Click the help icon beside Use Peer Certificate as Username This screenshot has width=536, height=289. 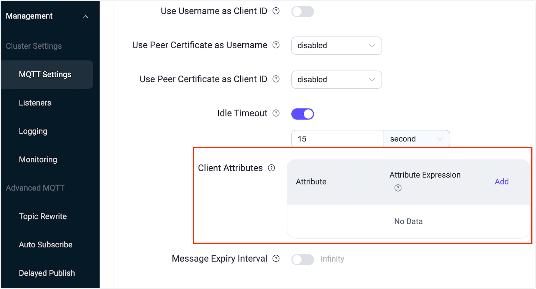point(276,45)
